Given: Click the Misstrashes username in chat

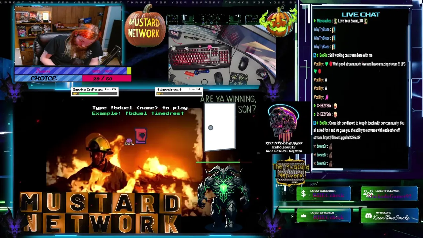Looking at the screenshot, I should tap(325, 21).
